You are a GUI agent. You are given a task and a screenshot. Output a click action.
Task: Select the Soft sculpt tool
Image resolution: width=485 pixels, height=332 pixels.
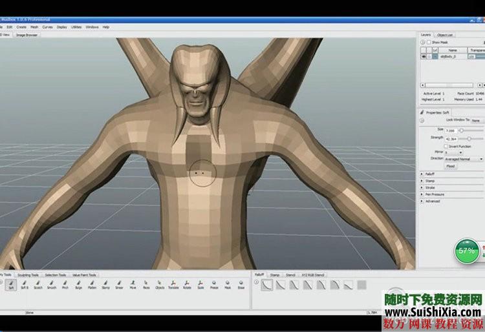11,284
